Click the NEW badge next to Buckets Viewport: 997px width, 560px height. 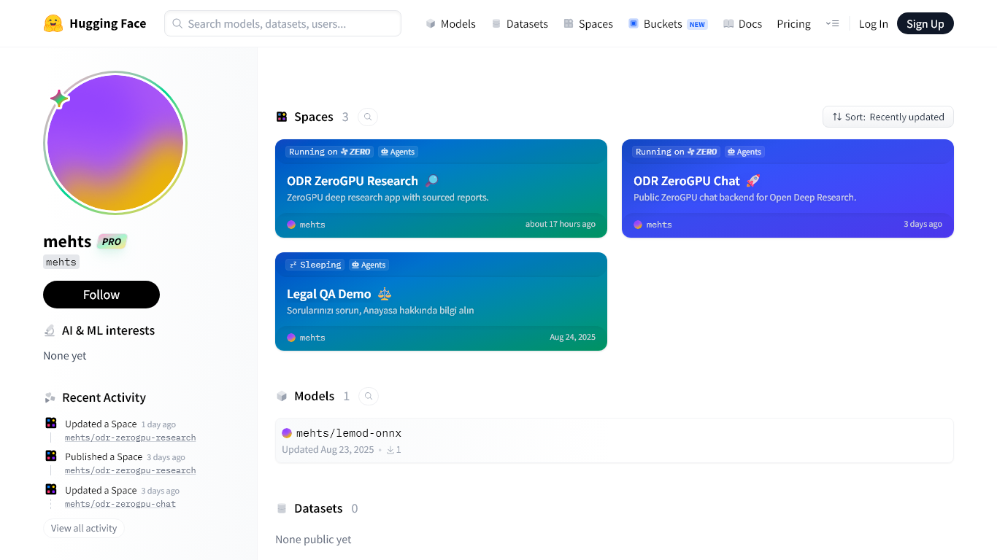point(697,24)
